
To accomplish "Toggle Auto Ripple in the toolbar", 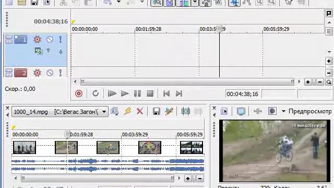I will [x=183, y=3].
